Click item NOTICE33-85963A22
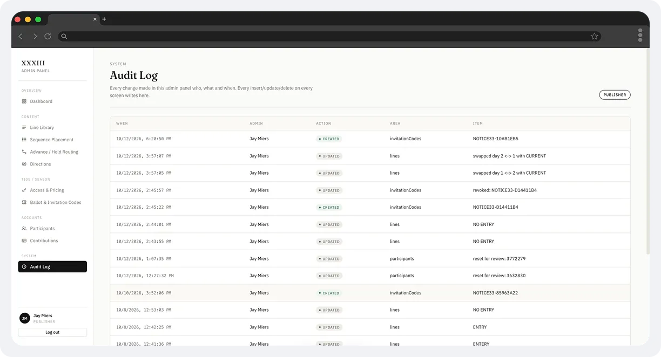This screenshot has width=661, height=357. pos(495,293)
